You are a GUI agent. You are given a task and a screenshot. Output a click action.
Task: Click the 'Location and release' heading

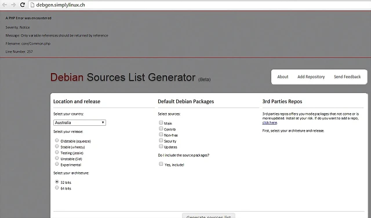[77, 101]
